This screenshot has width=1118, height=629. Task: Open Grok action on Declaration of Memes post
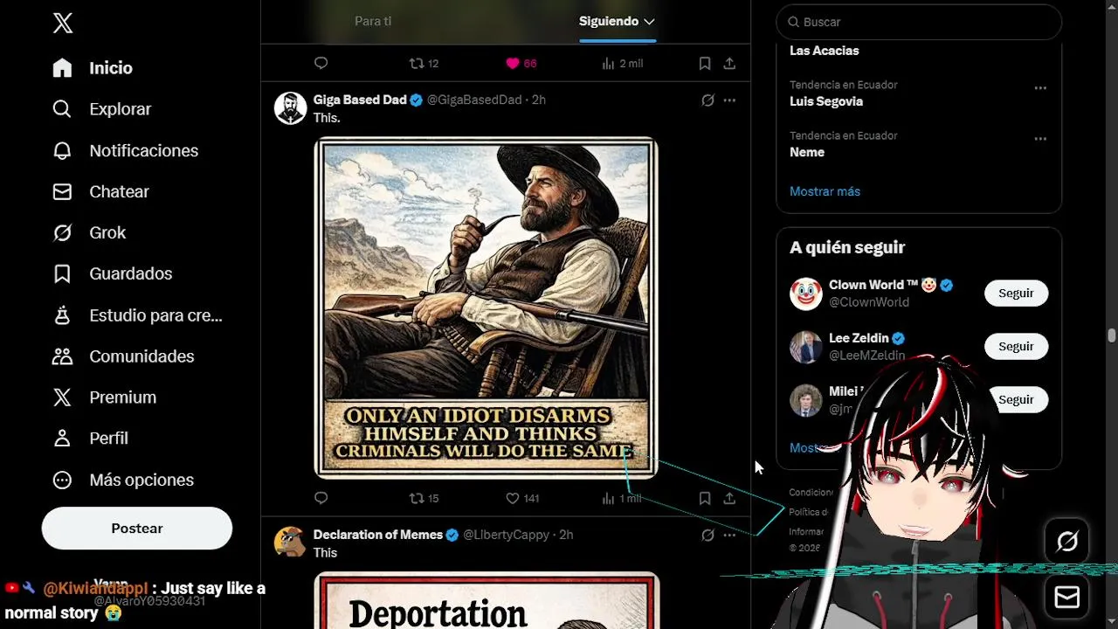point(707,535)
